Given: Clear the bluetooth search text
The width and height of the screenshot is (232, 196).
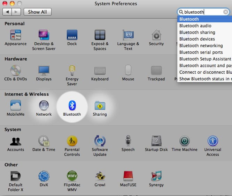Looking at the screenshot, I should tap(226, 12).
